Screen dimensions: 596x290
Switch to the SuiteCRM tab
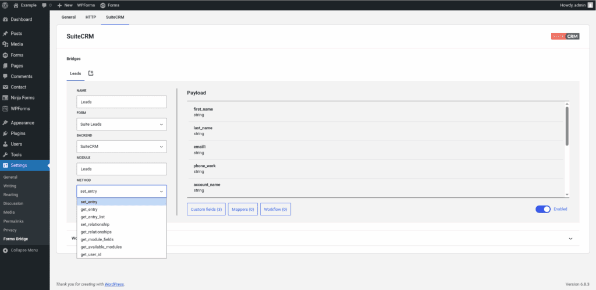pyautogui.click(x=115, y=17)
